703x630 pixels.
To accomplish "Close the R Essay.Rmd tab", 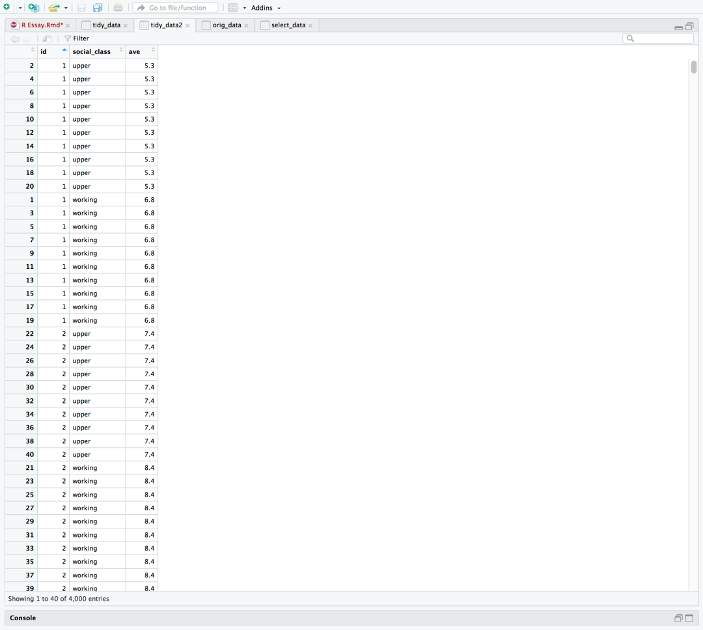I will (x=68, y=25).
